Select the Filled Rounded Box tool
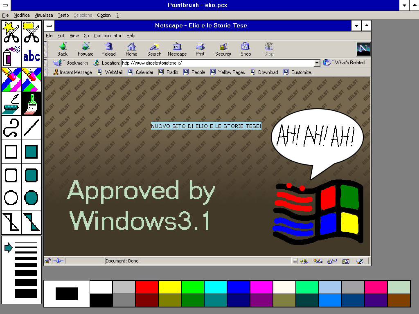Image resolution: width=419 pixels, height=314 pixels. pos(31,175)
